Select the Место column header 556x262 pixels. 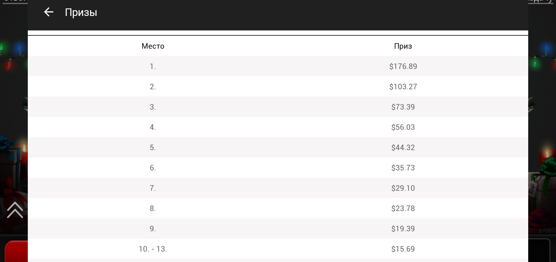[x=153, y=46]
